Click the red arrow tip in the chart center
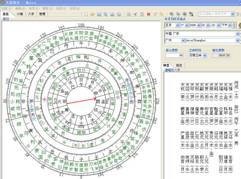Viewport: 241px width, 179px height. (95, 99)
